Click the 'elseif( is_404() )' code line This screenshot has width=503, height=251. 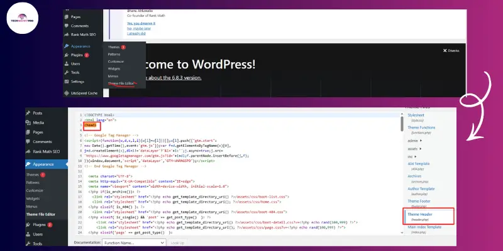116,207
